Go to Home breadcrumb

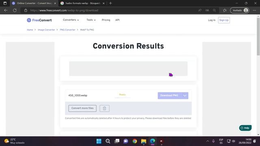(x=30, y=30)
